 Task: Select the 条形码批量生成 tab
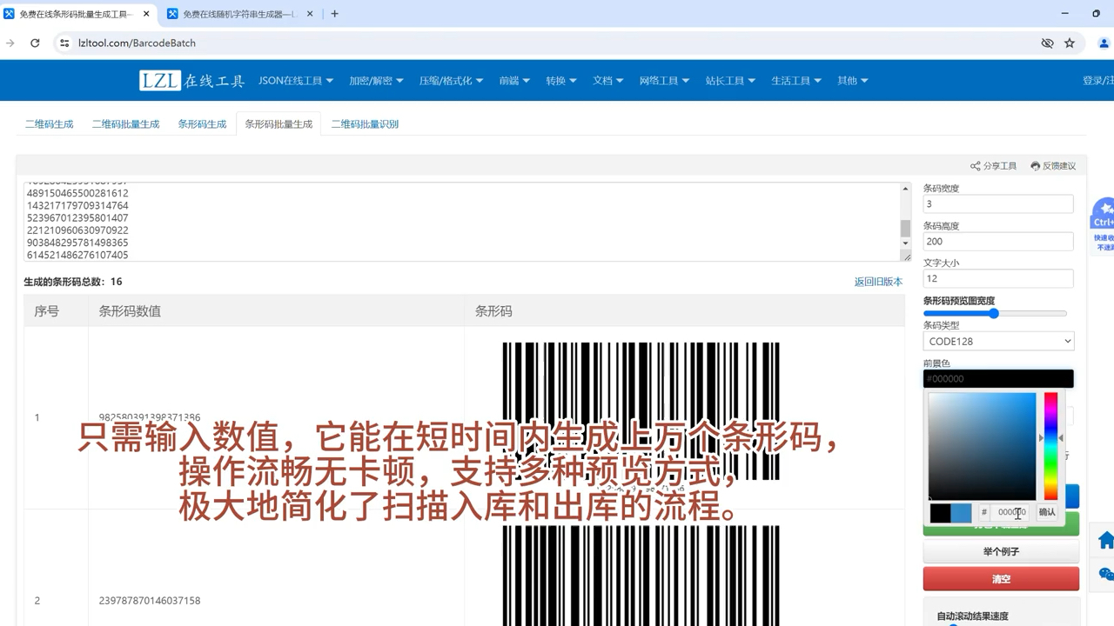point(278,124)
